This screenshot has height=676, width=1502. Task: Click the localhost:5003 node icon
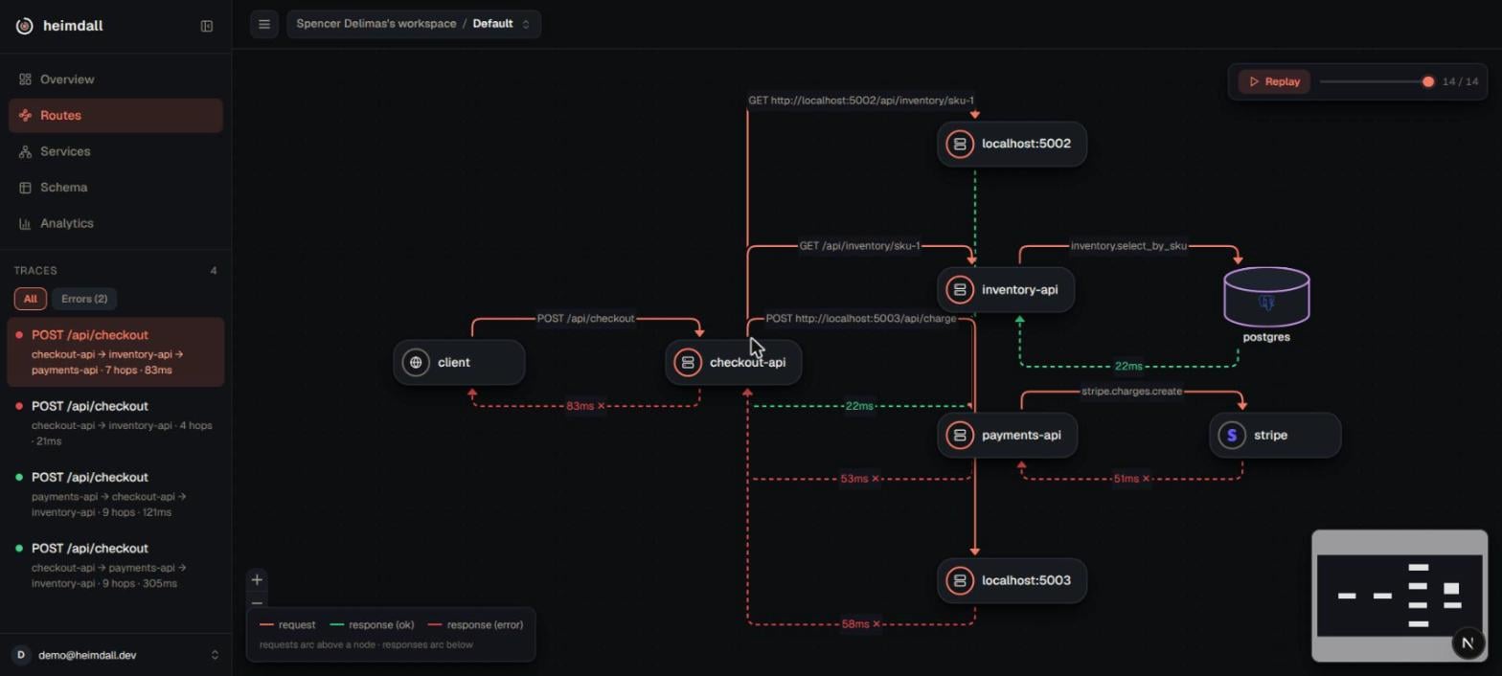[960, 581]
